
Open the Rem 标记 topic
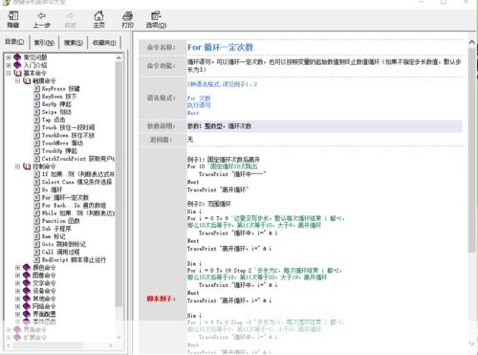pos(54,236)
